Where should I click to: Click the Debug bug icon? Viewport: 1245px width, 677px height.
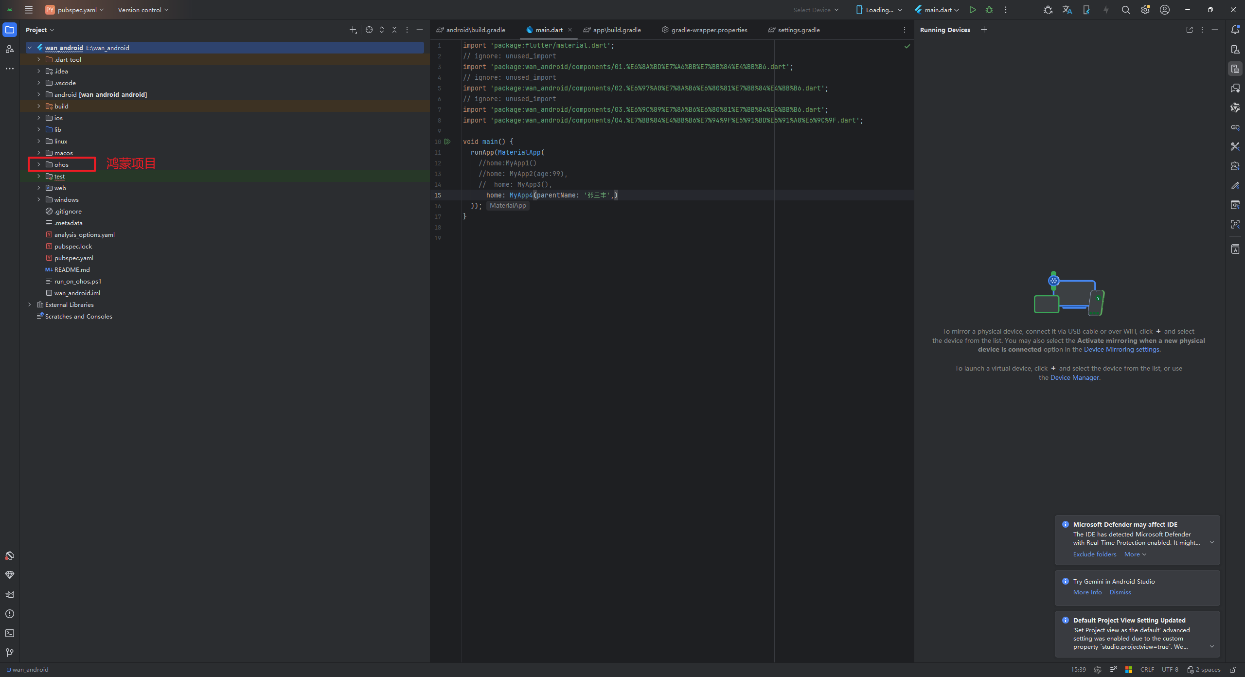coord(989,10)
